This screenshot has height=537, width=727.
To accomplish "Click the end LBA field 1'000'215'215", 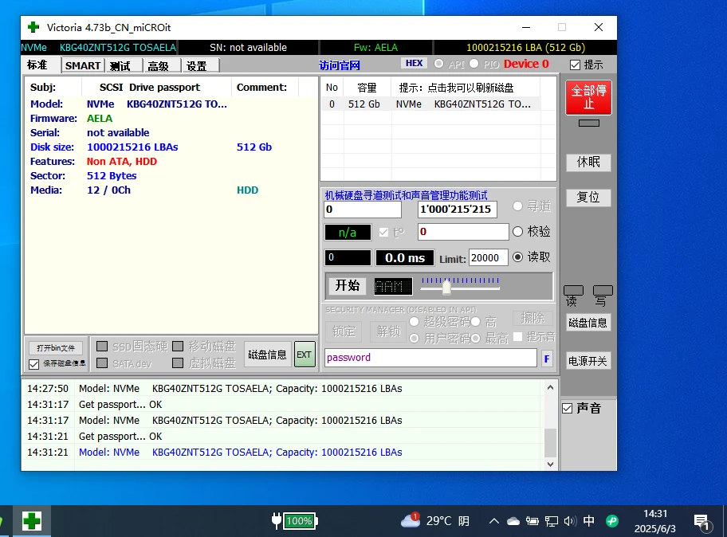I will click(457, 210).
